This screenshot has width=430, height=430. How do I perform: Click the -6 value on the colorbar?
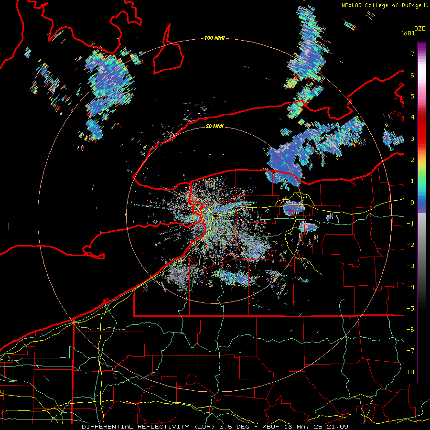[410, 330]
